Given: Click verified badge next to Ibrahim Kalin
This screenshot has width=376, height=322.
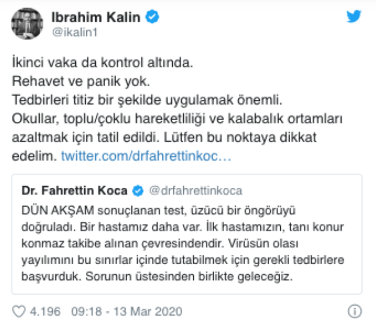Looking at the screenshot, I should 152,17.
